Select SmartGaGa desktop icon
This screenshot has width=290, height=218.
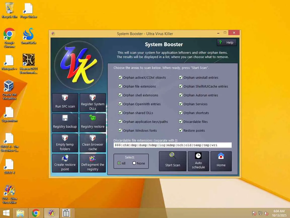[28, 36]
